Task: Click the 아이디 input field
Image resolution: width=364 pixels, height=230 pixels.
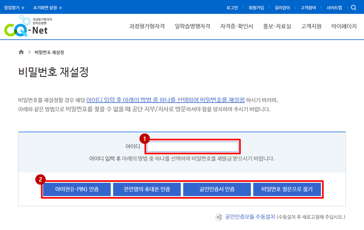Action: point(193,147)
